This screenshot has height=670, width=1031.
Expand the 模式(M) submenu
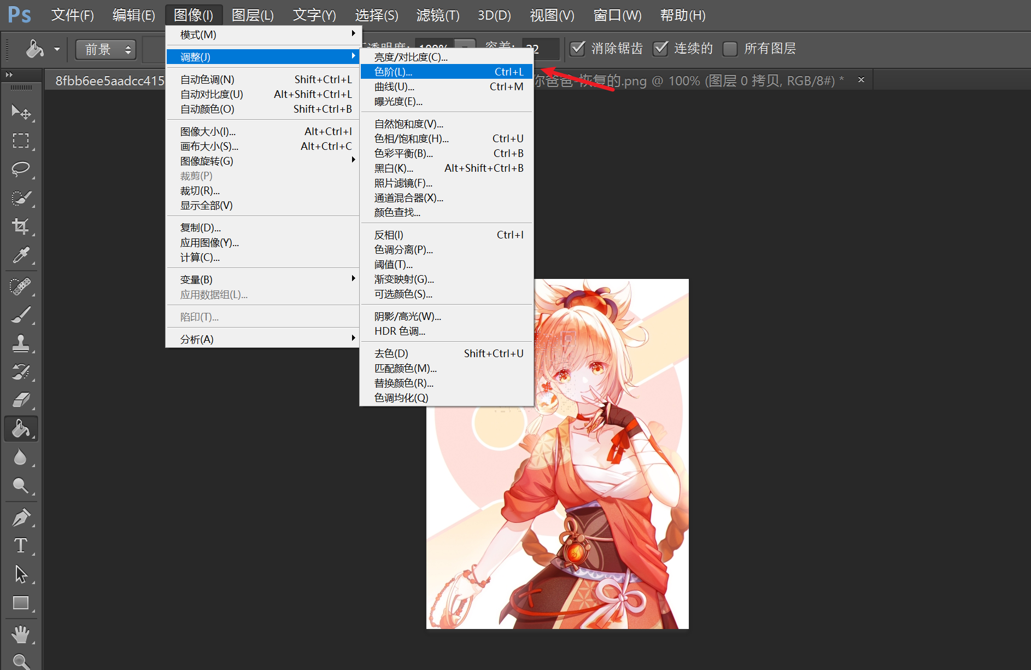(262, 34)
